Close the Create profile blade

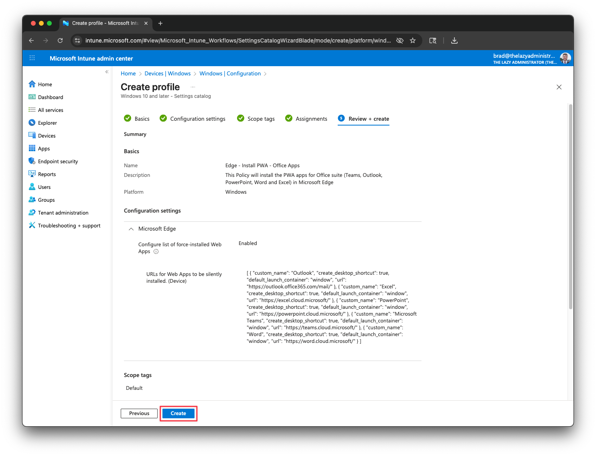(559, 87)
